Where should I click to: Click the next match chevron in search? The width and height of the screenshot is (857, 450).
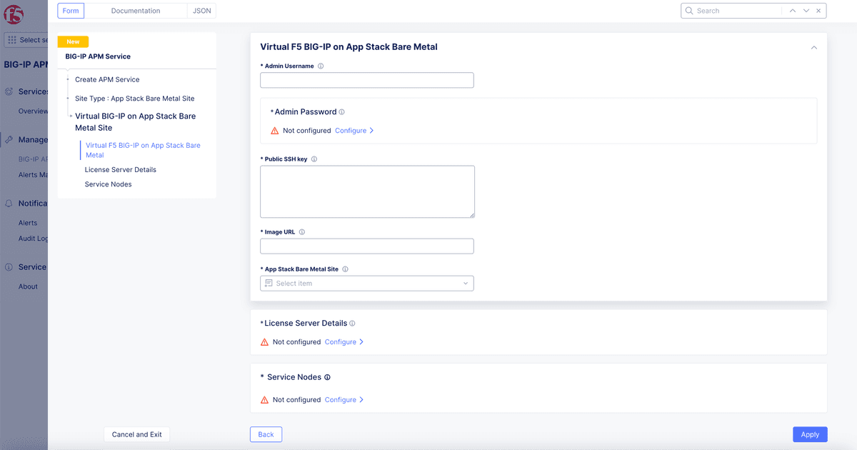806,10
